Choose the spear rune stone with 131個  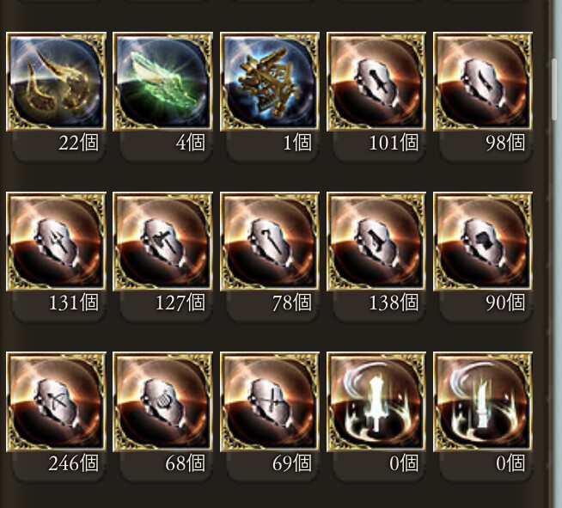(x=56, y=242)
